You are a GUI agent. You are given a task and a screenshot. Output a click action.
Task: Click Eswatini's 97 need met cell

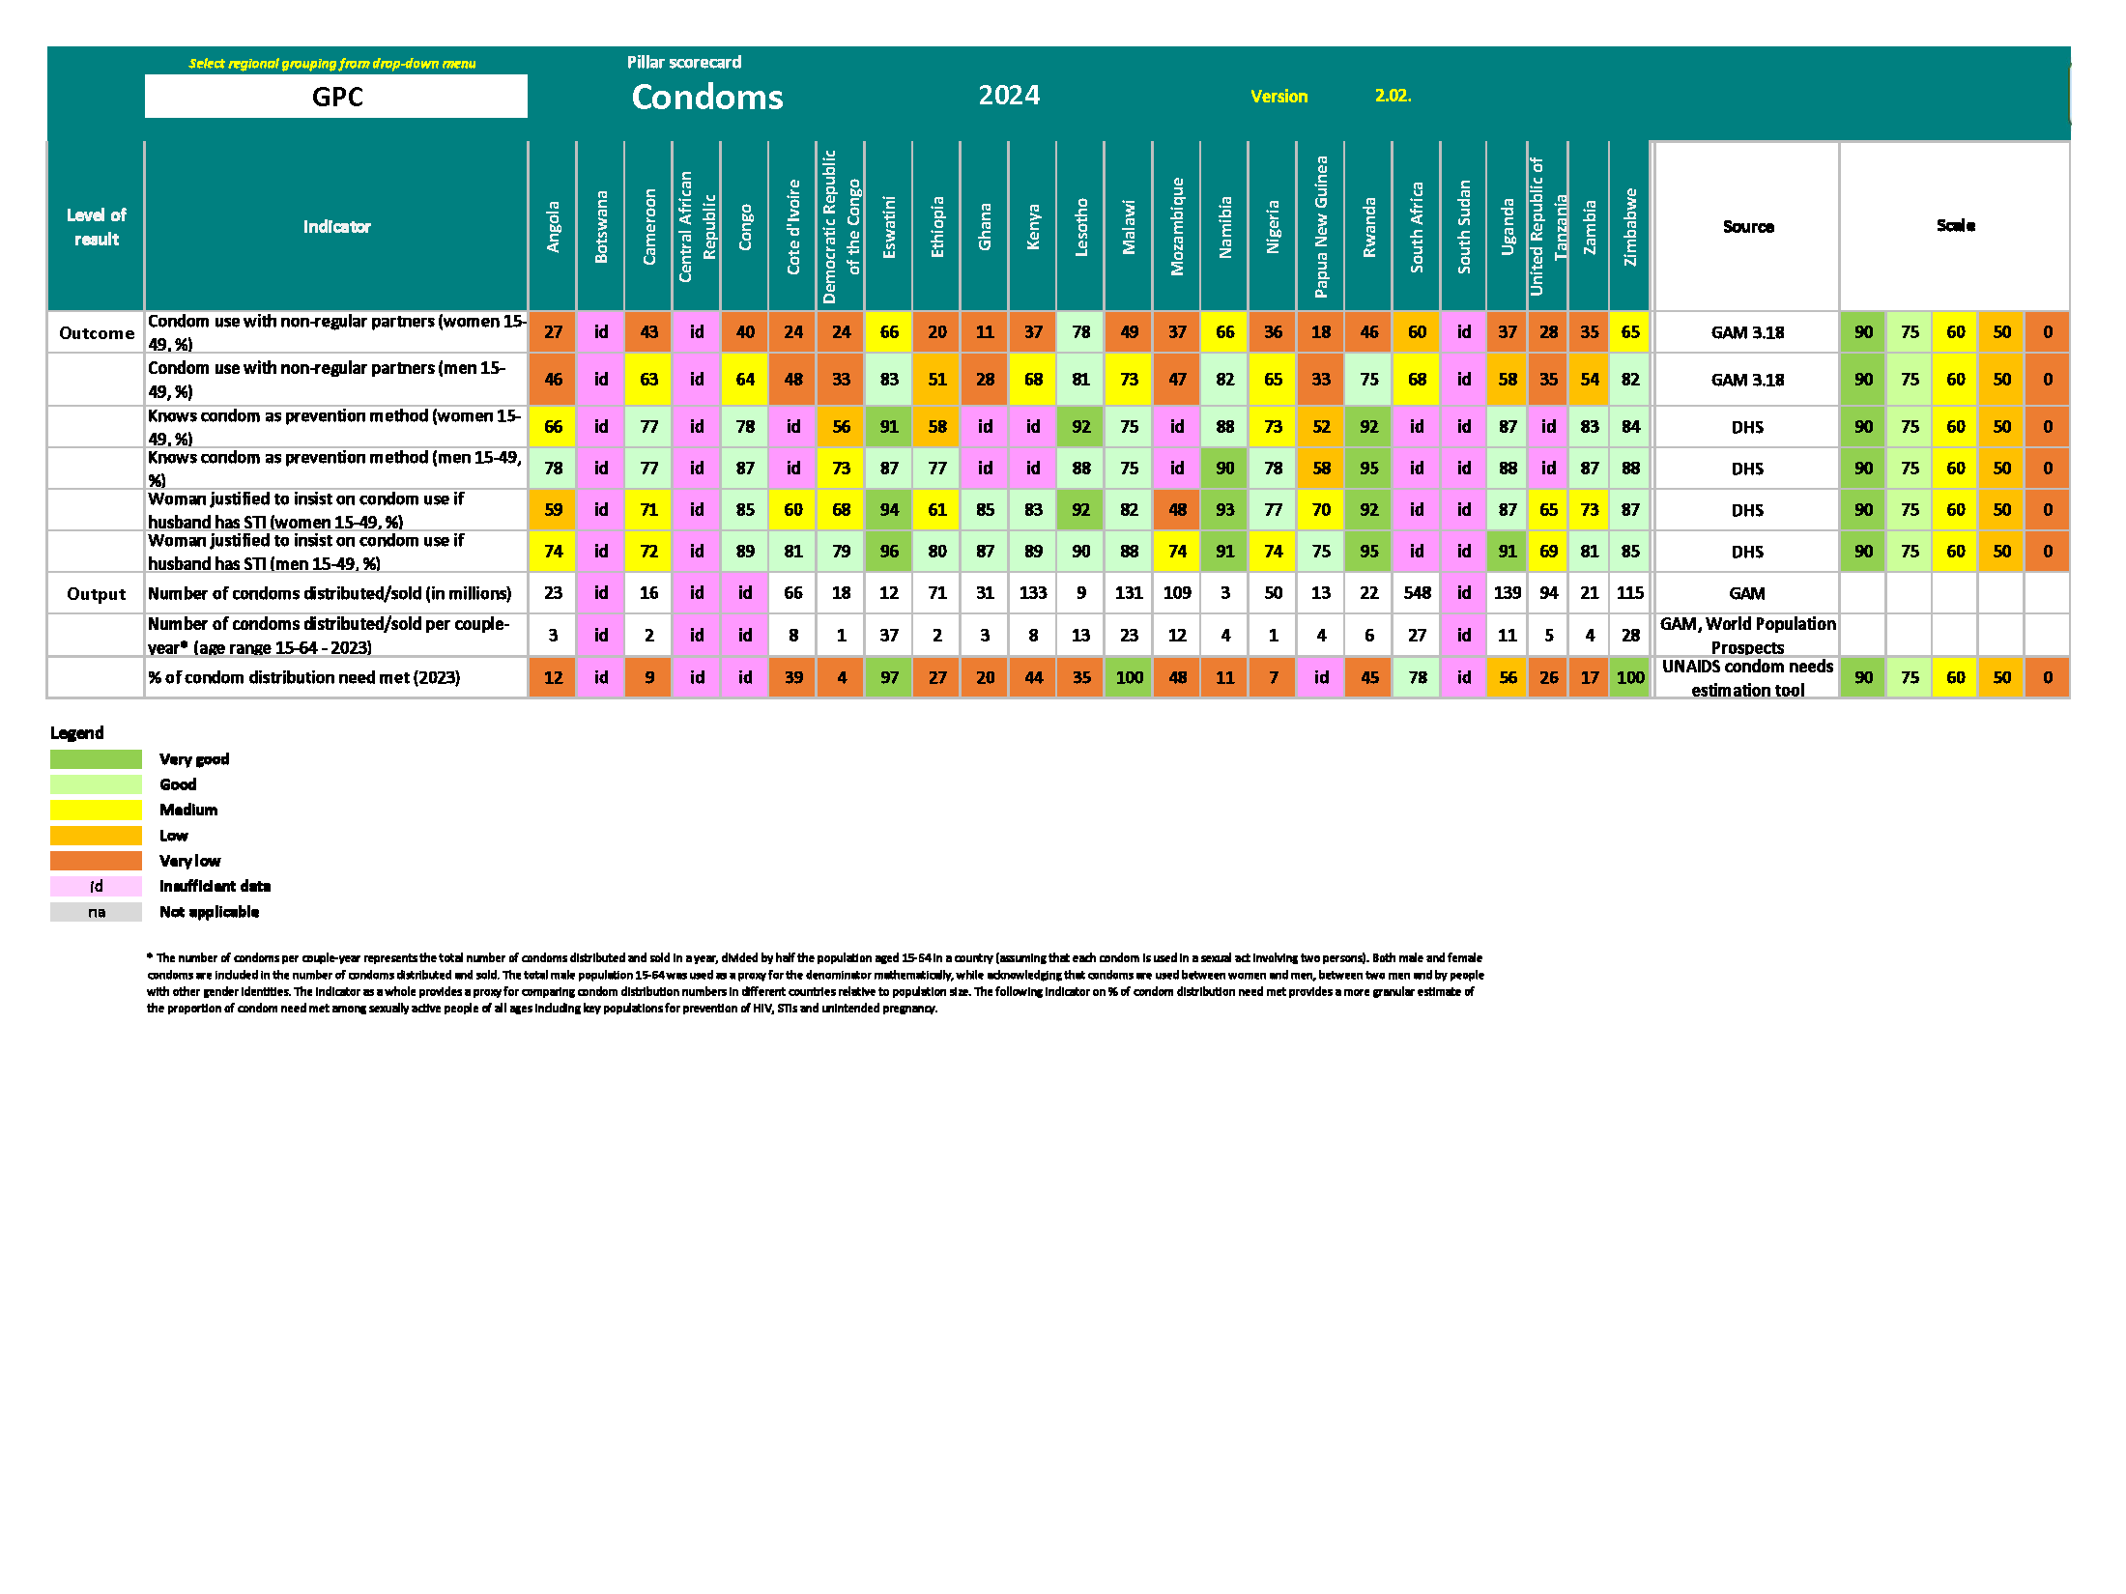point(889,677)
